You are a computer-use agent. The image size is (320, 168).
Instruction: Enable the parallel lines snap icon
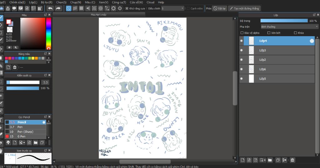click(75, 8)
